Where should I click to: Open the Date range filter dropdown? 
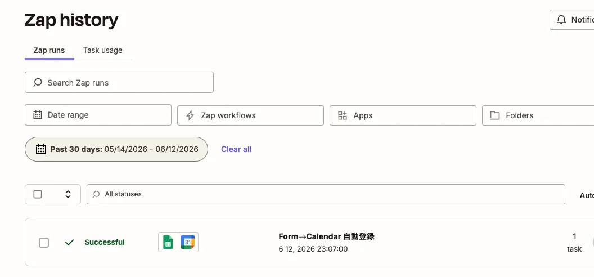click(98, 115)
